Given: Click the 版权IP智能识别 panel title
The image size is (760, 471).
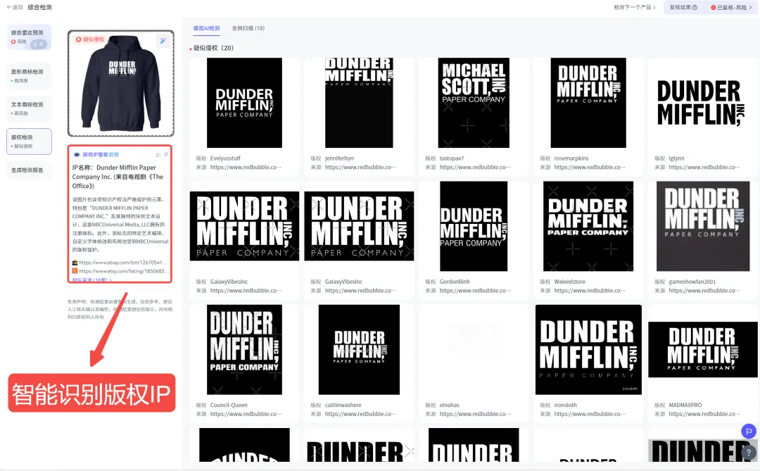Looking at the screenshot, I should [x=101, y=155].
